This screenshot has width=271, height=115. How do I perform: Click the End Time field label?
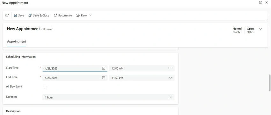(x=12, y=77)
